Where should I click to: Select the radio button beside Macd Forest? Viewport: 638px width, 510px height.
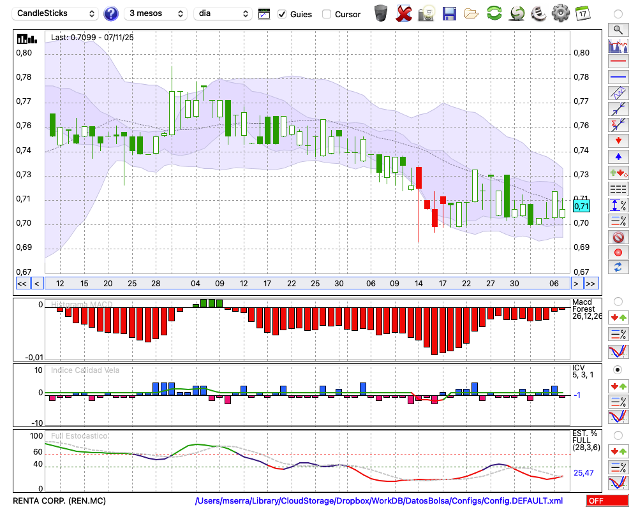pos(618,301)
